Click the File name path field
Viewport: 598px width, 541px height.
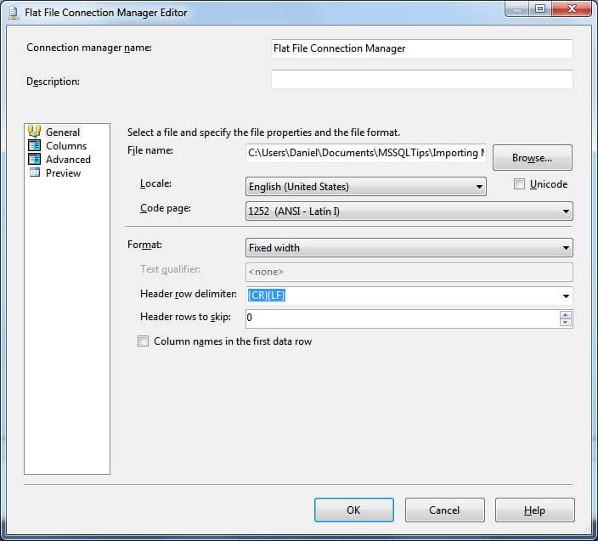point(366,153)
